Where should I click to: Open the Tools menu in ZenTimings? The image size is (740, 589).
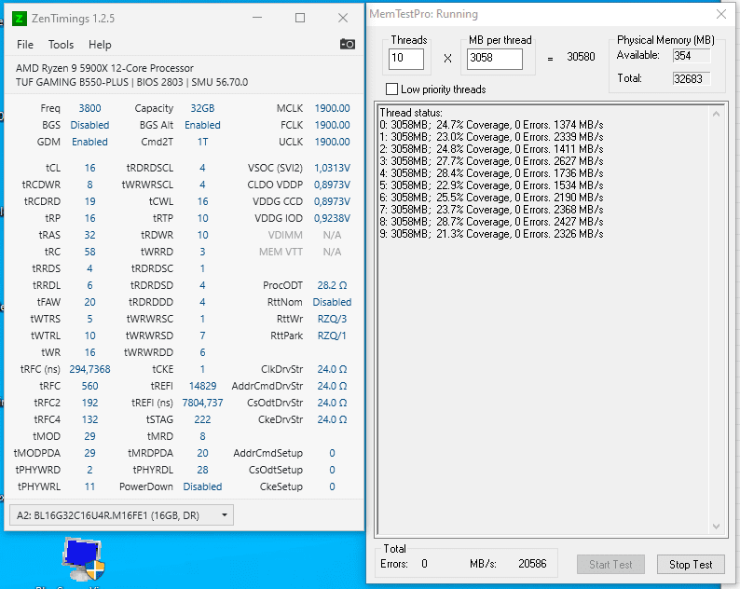click(x=61, y=45)
